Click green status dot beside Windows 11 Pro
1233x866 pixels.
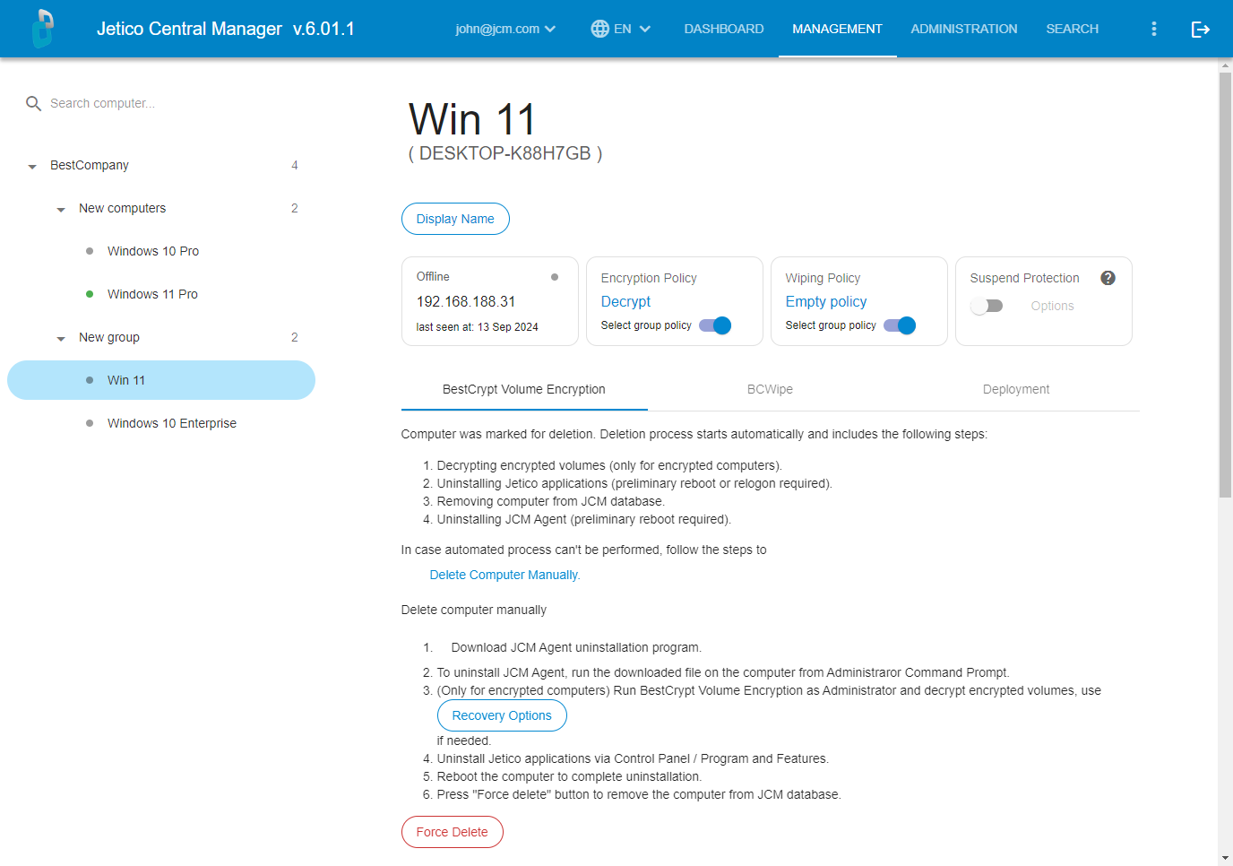point(90,294)
